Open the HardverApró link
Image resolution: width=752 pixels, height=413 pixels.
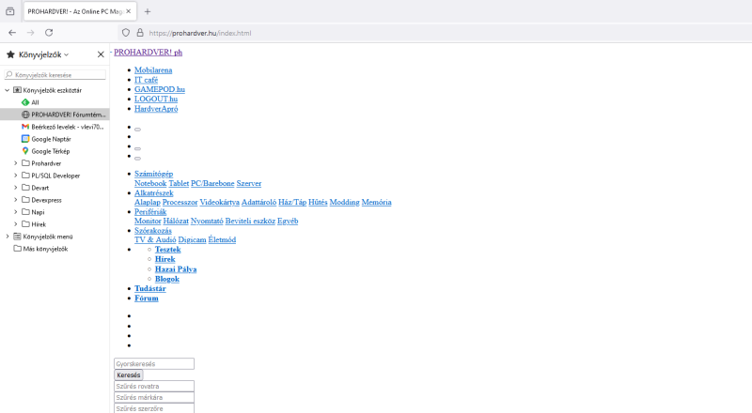click(156, 109)
